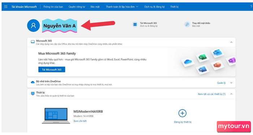Click the OneDrive cloud icon in storage section

33,82
